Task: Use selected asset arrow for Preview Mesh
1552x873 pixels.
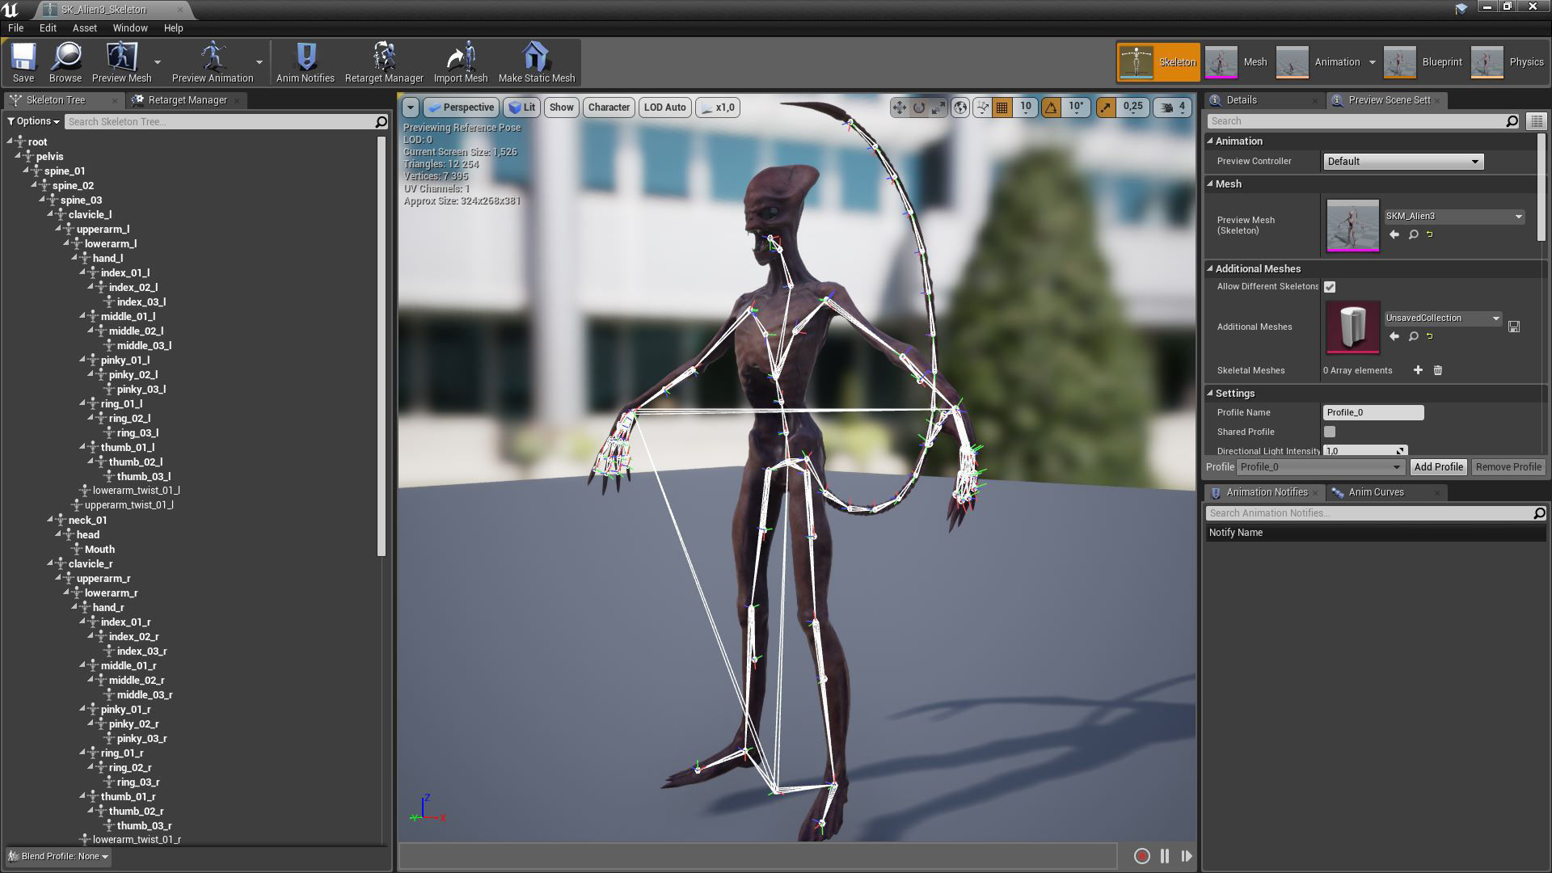Action: click(1394, 234)
